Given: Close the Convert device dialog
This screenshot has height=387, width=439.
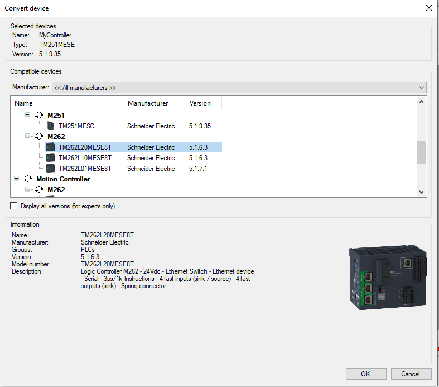Looking at the screenshot, I should click(428, 8).
